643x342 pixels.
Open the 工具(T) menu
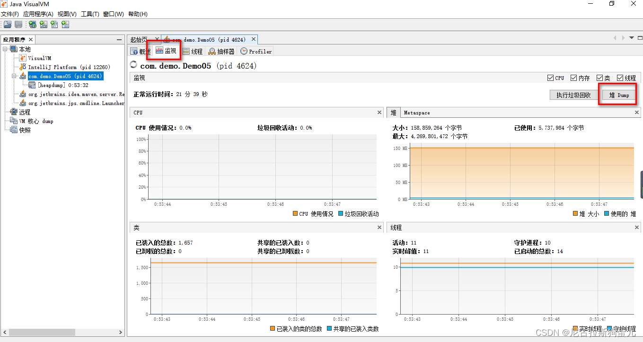90,14
